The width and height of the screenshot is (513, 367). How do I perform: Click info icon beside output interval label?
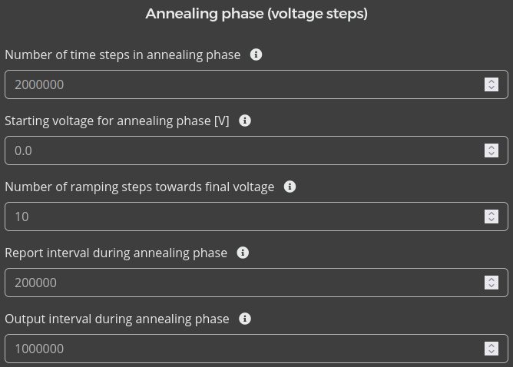[x=245, y=319]
